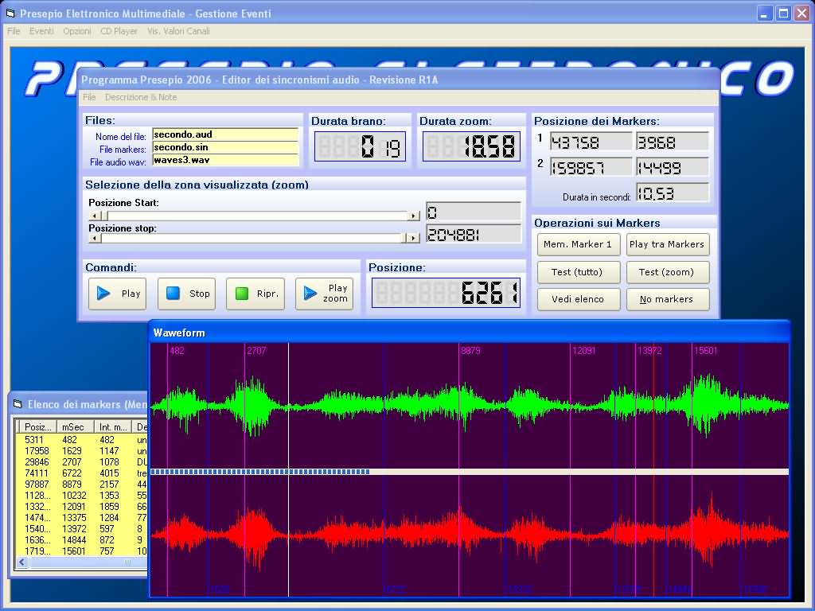Click the No markers button
The height and width of the screenshot is (611, 815).
tap(666, 299)
